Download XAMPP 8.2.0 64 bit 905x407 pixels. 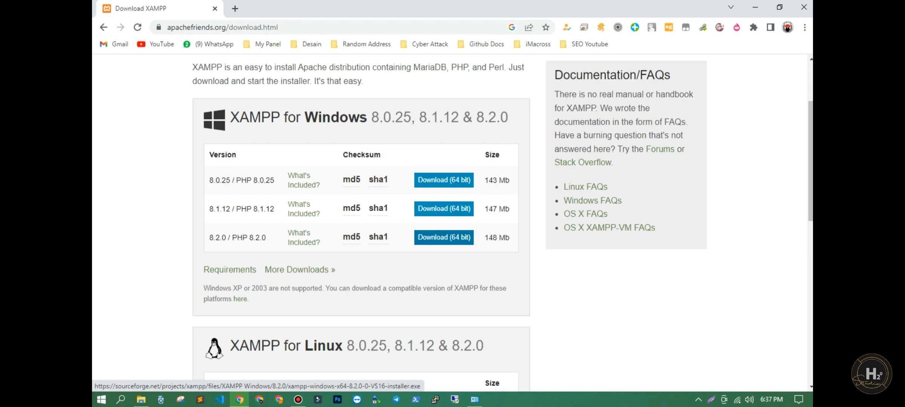(444, 237)
